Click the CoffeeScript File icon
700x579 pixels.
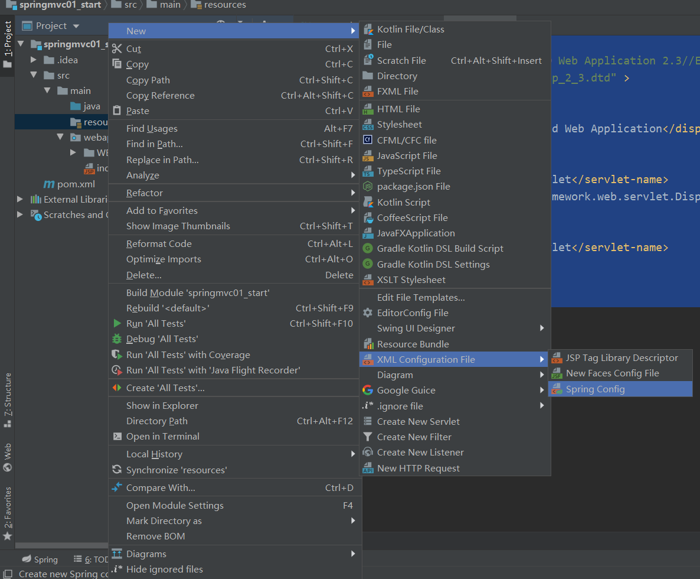[x=368, y=217]
